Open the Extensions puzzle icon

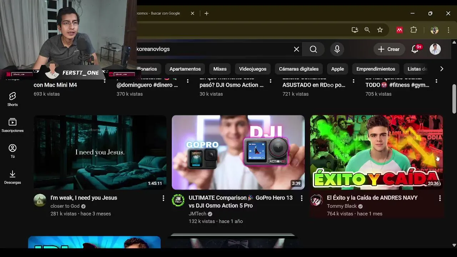(413, 30)
